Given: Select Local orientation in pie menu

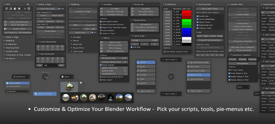Looking at the screenshot, I should (146, 67).
